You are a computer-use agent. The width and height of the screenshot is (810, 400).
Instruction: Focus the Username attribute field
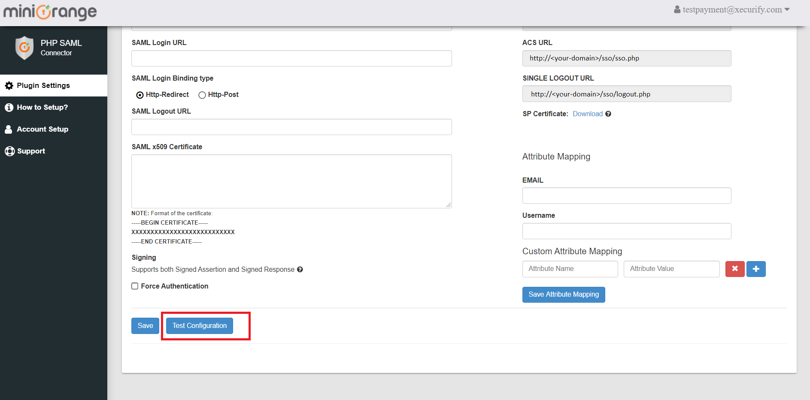pos(627,231)
